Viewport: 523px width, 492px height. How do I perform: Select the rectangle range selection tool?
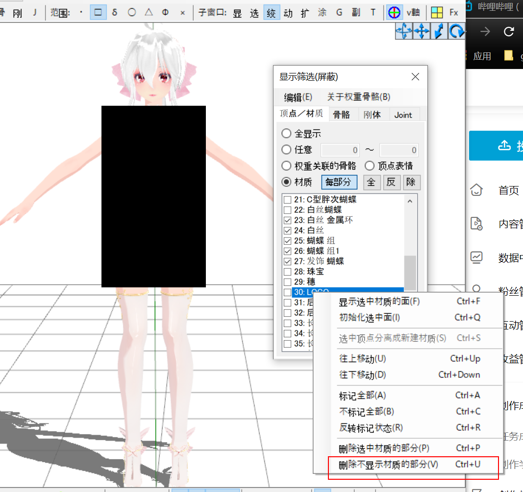98,13
